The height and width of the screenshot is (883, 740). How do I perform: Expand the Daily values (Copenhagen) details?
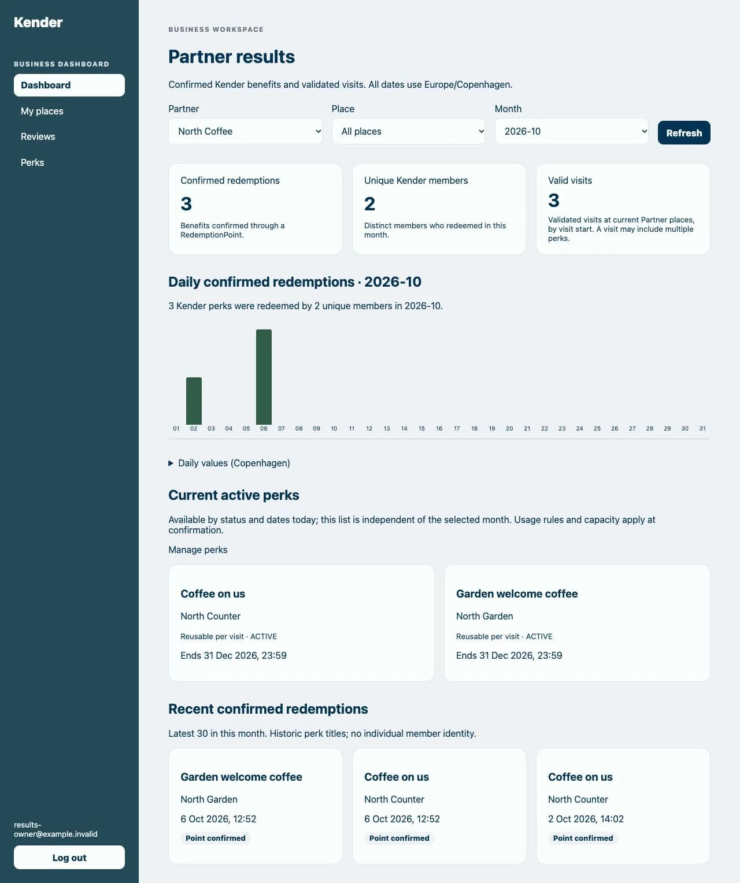tap(230, 463)
